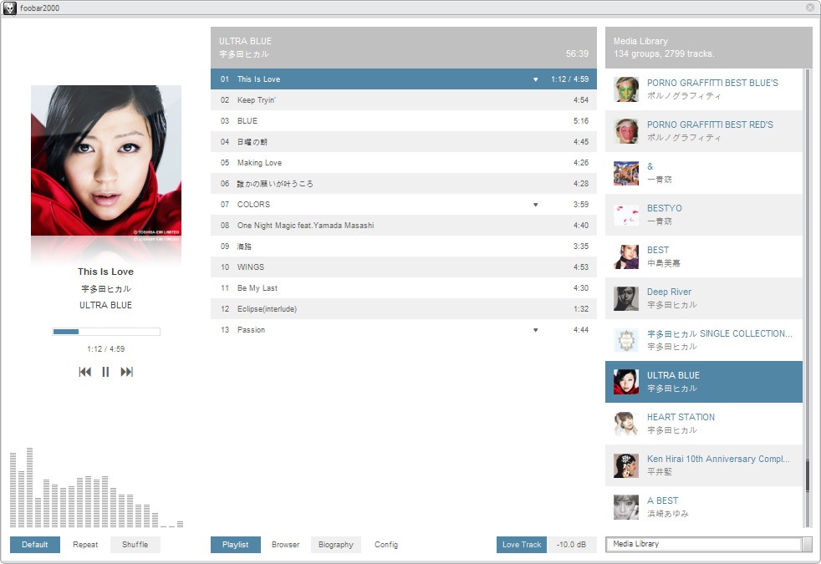Switch to the Biography tab
The height and width of the screenshot is (564, 821).
point(335,545)
